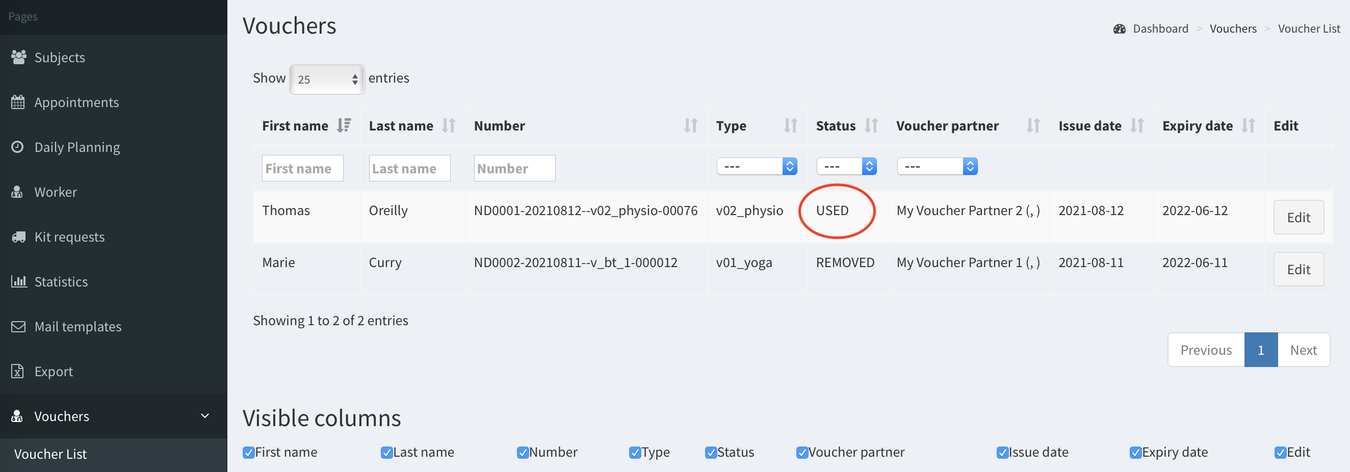Toggle the Voucher partner visibility checkbox
This screenshot has height=472, width=1350.
pos(802,453)
